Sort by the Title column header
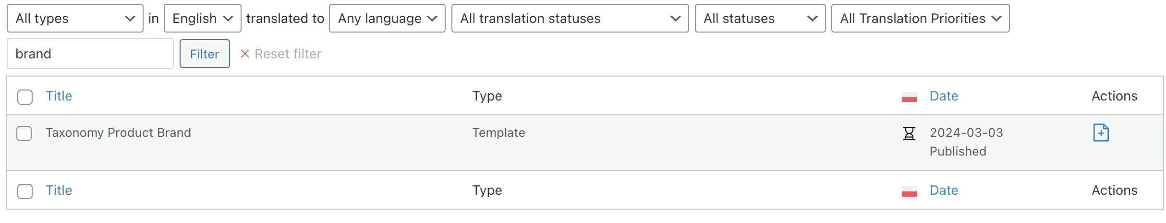1166x223 pixels. click(x=59, y=96)
